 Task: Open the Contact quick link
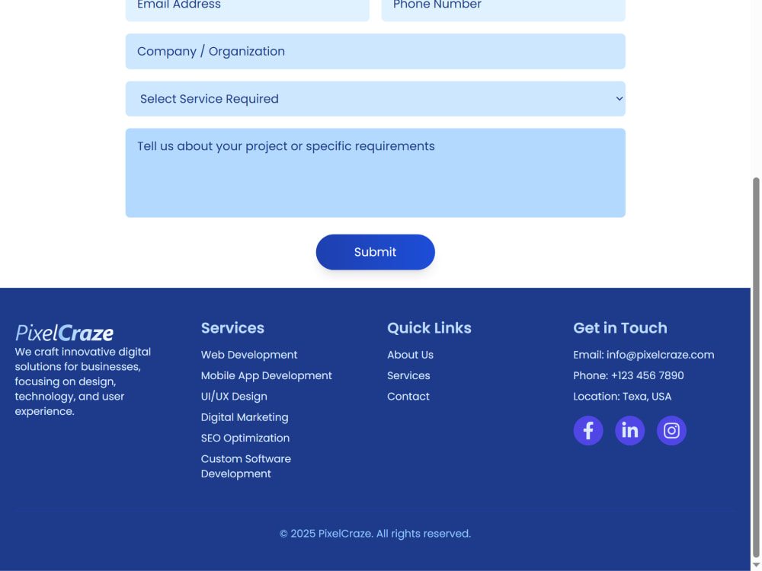pyautogui.click(x=408, y=397)
